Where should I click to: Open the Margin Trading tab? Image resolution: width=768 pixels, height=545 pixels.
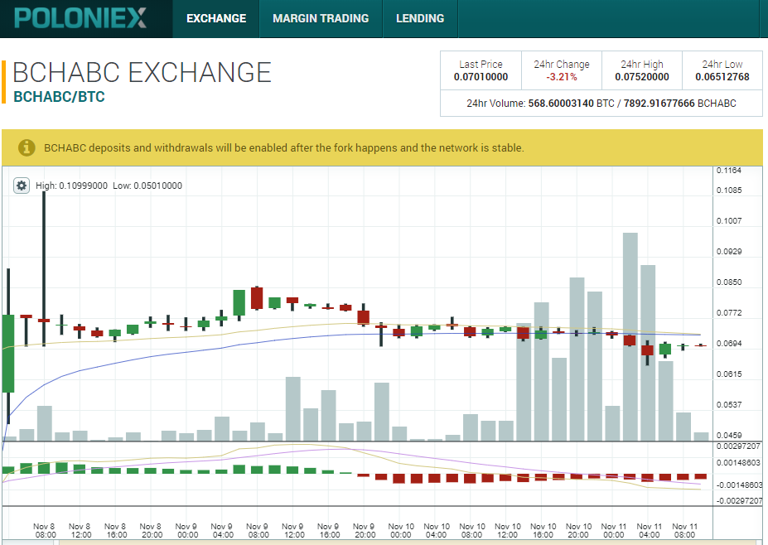coord(320,18)
